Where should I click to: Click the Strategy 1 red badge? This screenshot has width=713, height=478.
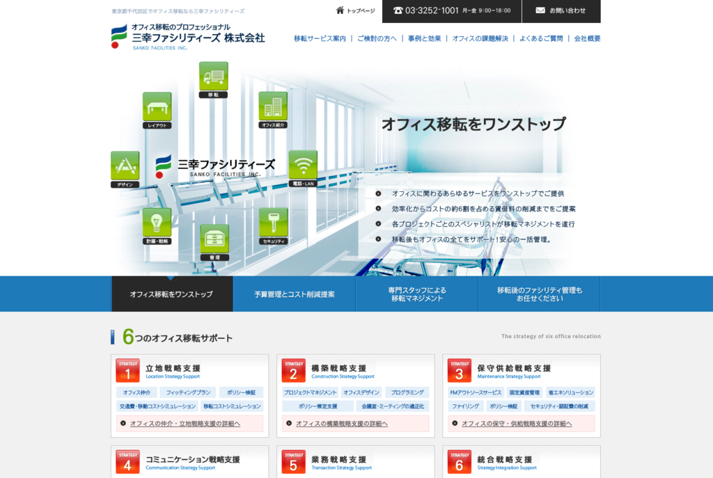(x=128, y=371)
